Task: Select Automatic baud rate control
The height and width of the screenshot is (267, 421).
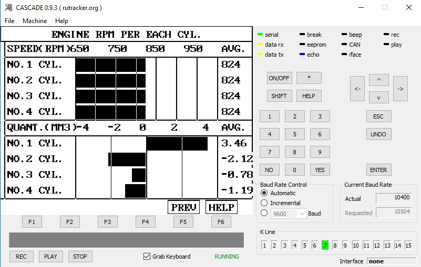Action: (x=264, y=193)
